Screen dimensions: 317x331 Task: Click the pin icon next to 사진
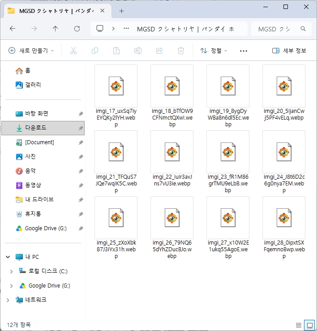[x=81, y=157]
